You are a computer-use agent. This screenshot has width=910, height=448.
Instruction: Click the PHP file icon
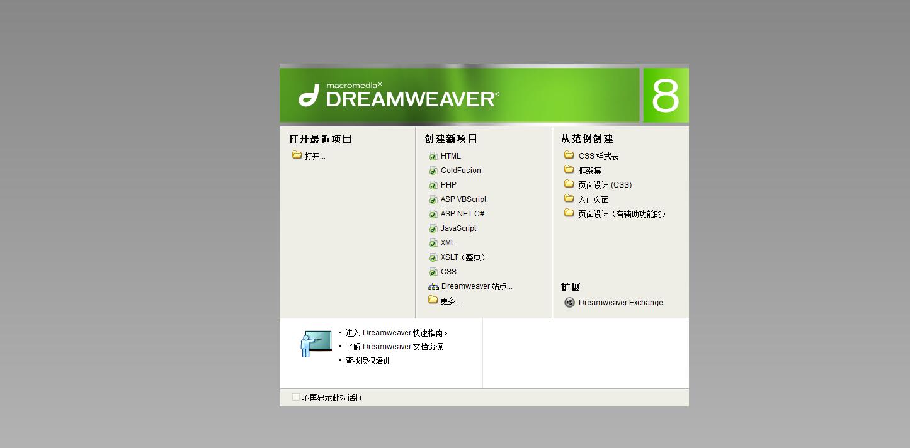click(433, 185)
